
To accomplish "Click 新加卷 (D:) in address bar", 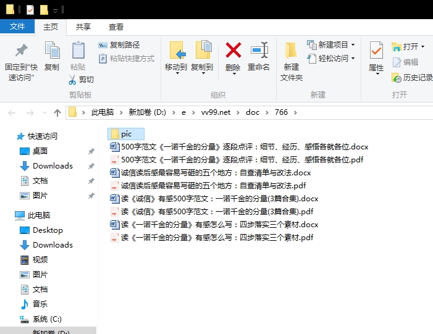I will 147,112.
